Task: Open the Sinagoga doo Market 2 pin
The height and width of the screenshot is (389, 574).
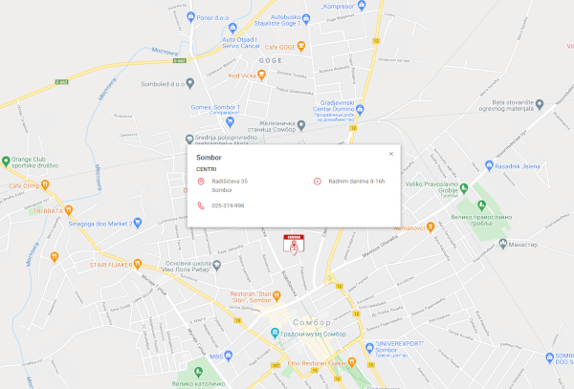Action: coord(138,223)
